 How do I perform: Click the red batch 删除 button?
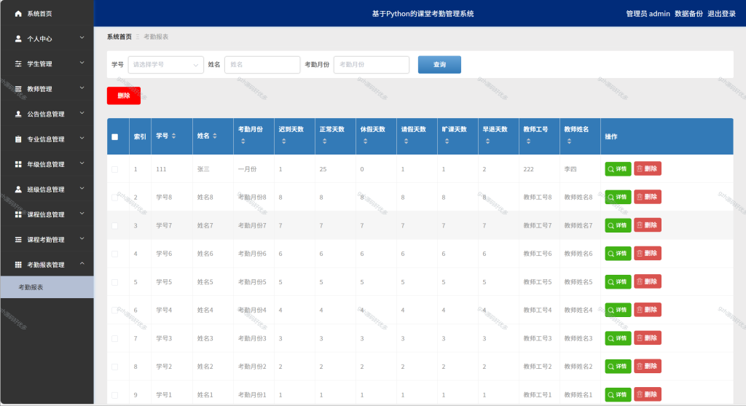point(124,95)
